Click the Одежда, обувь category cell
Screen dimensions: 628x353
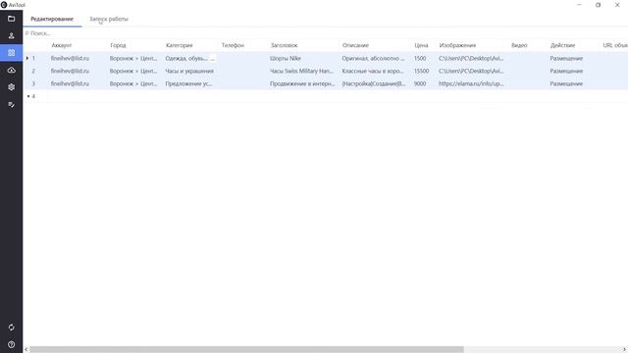[x=186, y=59]
